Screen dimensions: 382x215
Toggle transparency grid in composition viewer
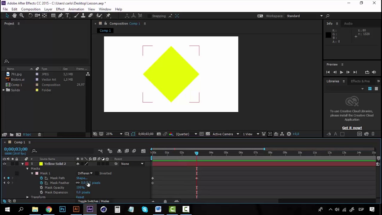pyautogui.click(x=208, y=134)
